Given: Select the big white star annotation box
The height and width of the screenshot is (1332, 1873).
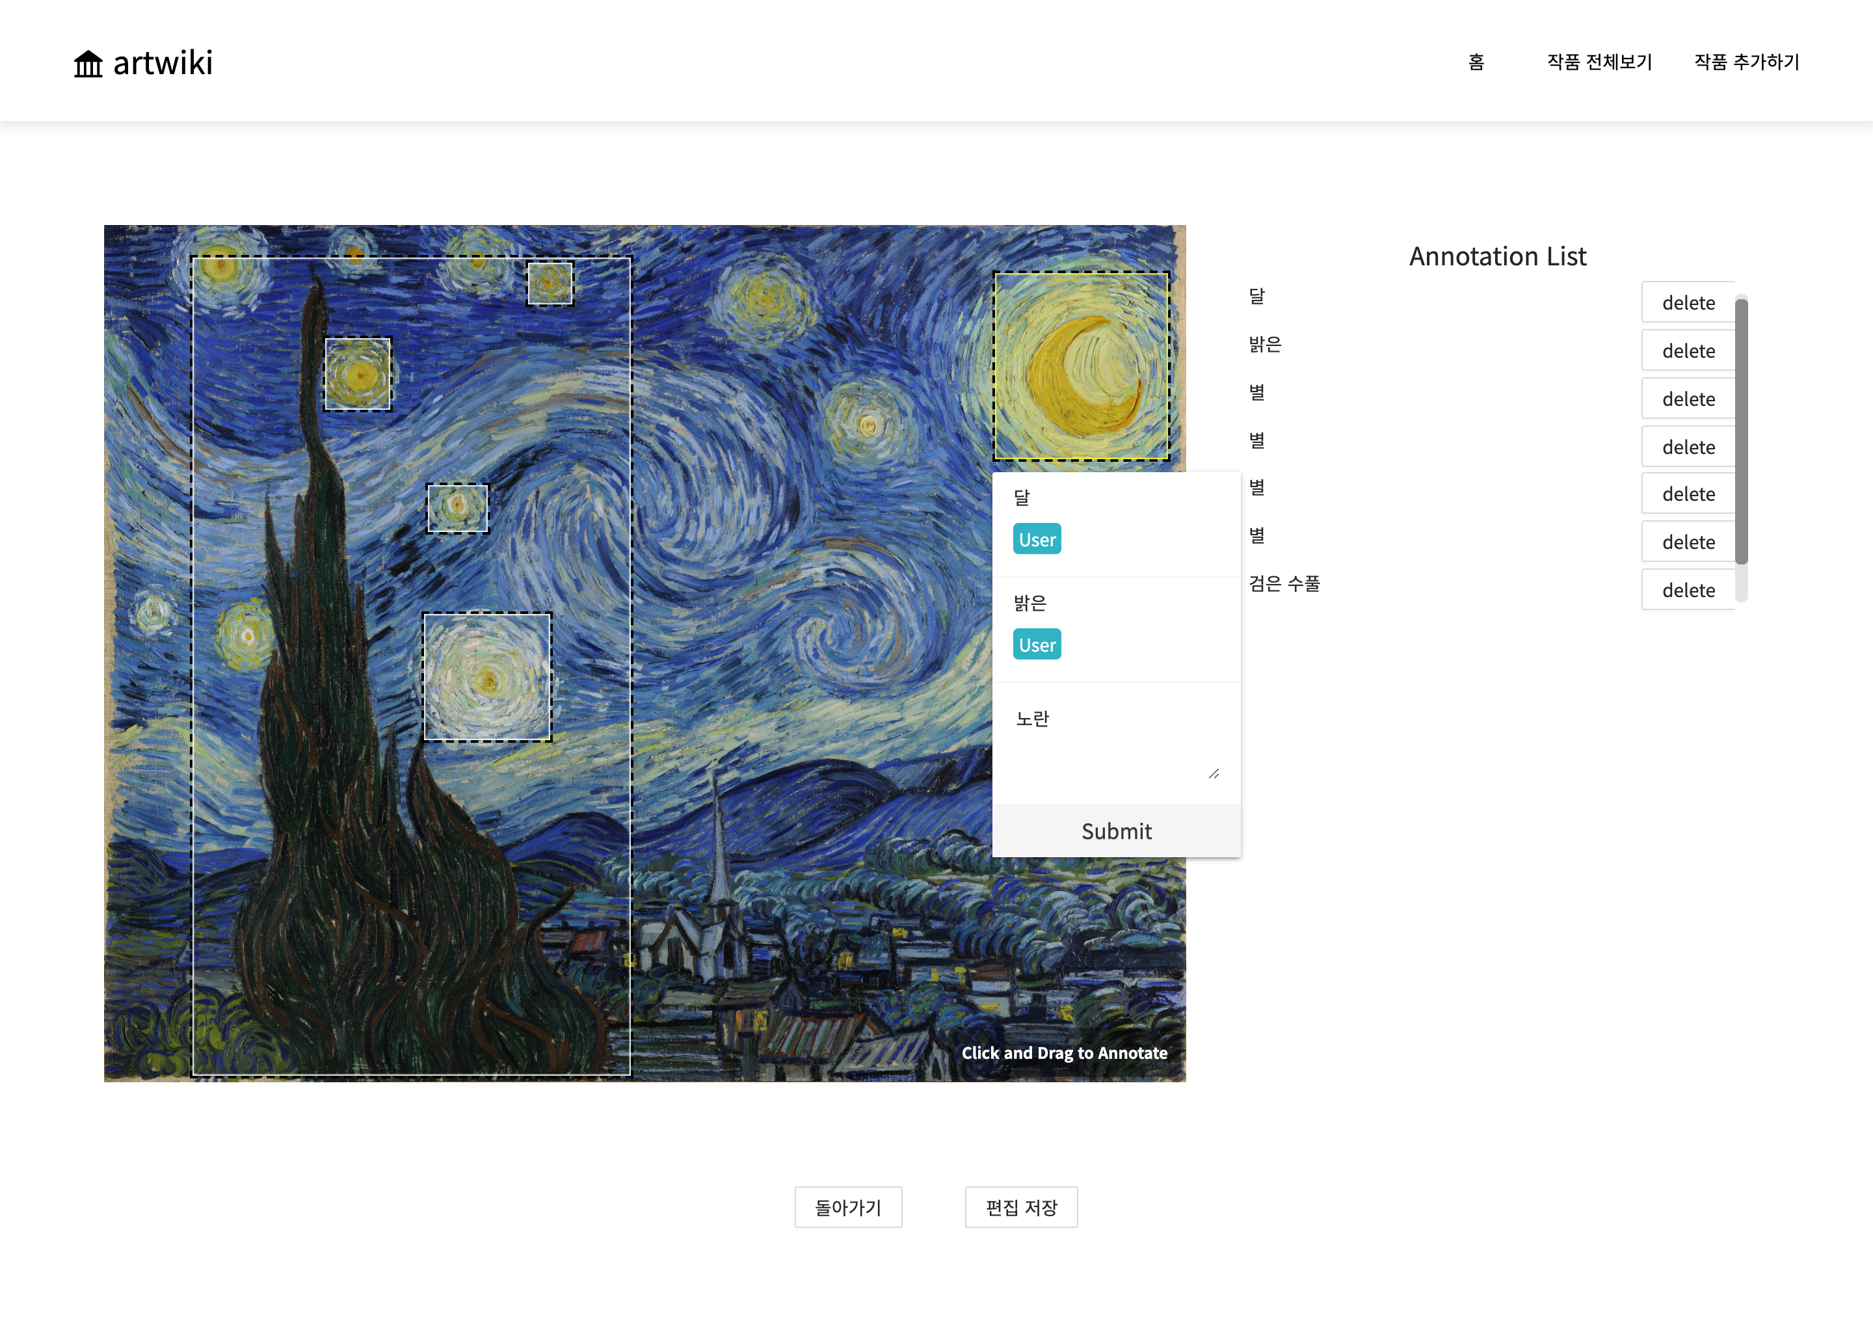Looking at the screenshot, I should 486,676.
